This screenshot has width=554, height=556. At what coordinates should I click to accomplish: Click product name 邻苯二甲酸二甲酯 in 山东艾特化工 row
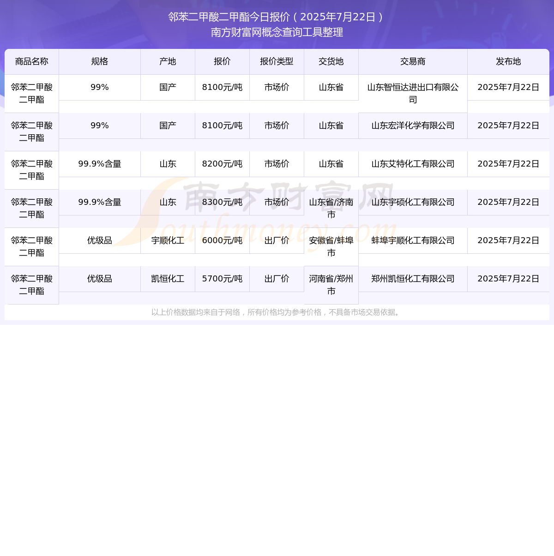[32, 170]
